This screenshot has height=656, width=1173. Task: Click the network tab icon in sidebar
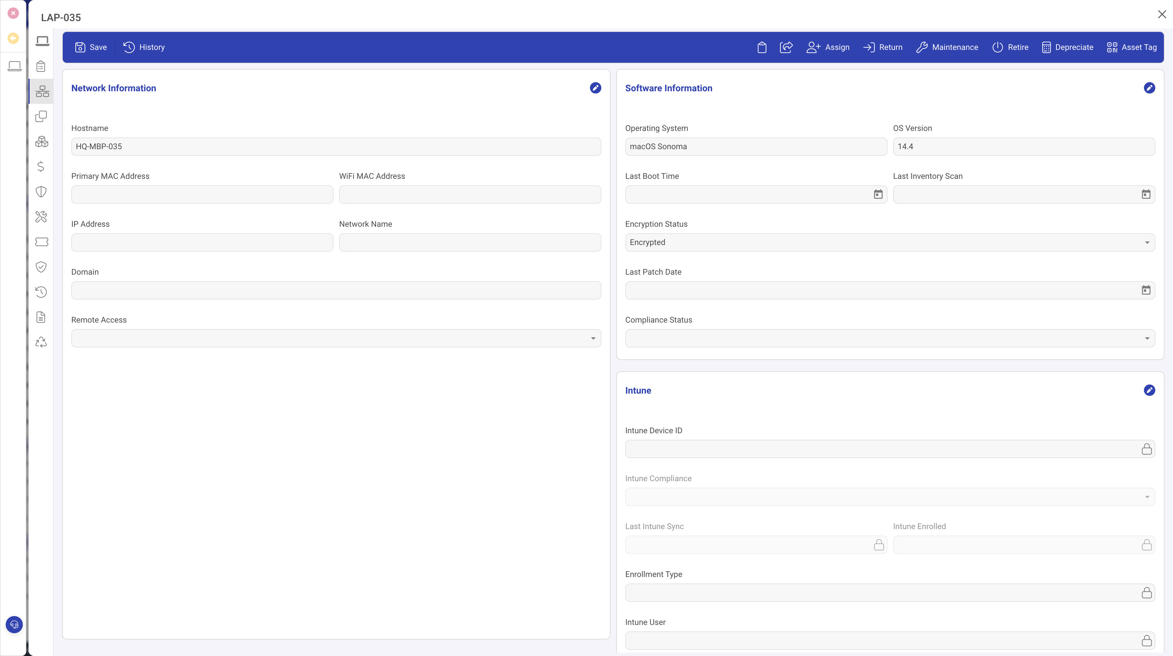click(42, 92)
